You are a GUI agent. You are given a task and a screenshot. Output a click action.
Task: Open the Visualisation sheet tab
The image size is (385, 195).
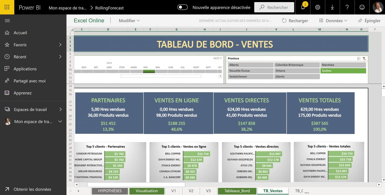coord(147,191)
